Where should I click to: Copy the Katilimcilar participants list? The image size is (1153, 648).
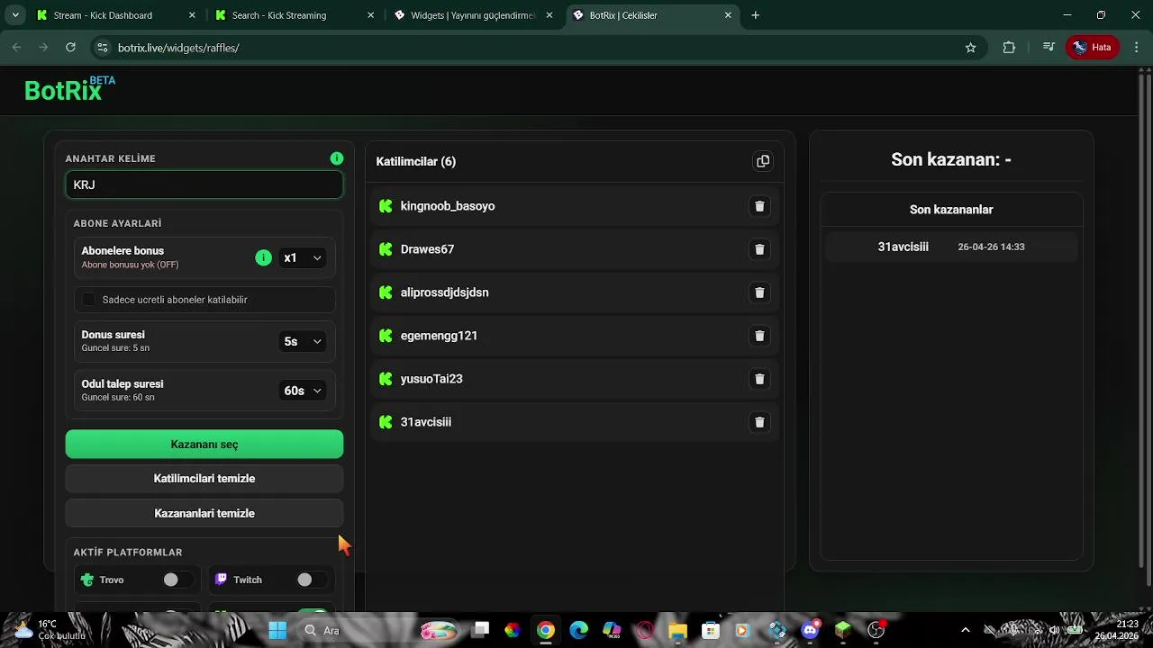coord(763,161)
